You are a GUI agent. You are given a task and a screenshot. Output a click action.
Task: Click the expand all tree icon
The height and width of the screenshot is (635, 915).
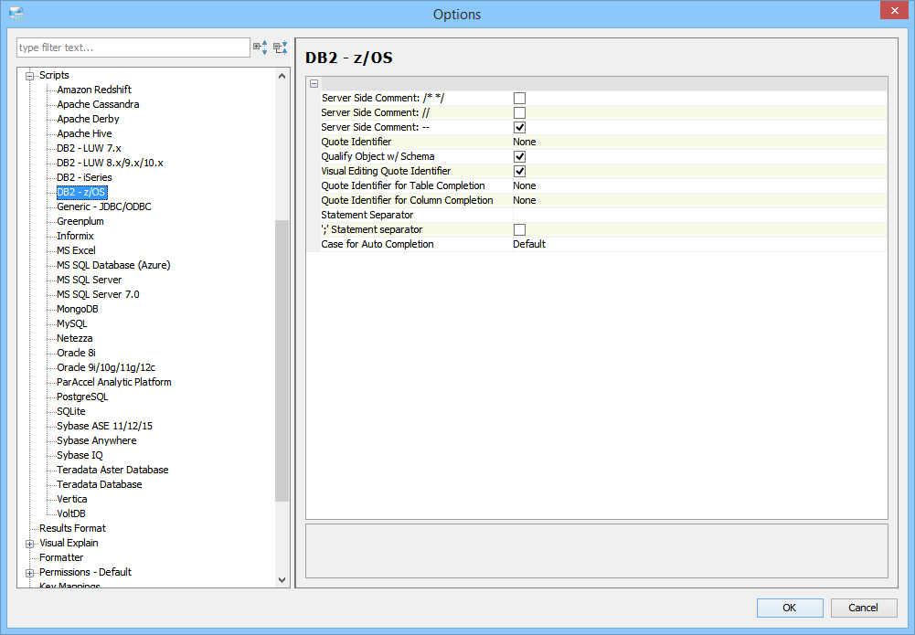coord(261,48)
